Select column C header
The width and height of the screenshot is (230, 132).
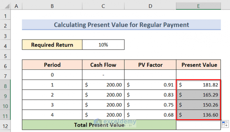click(103, 6)
